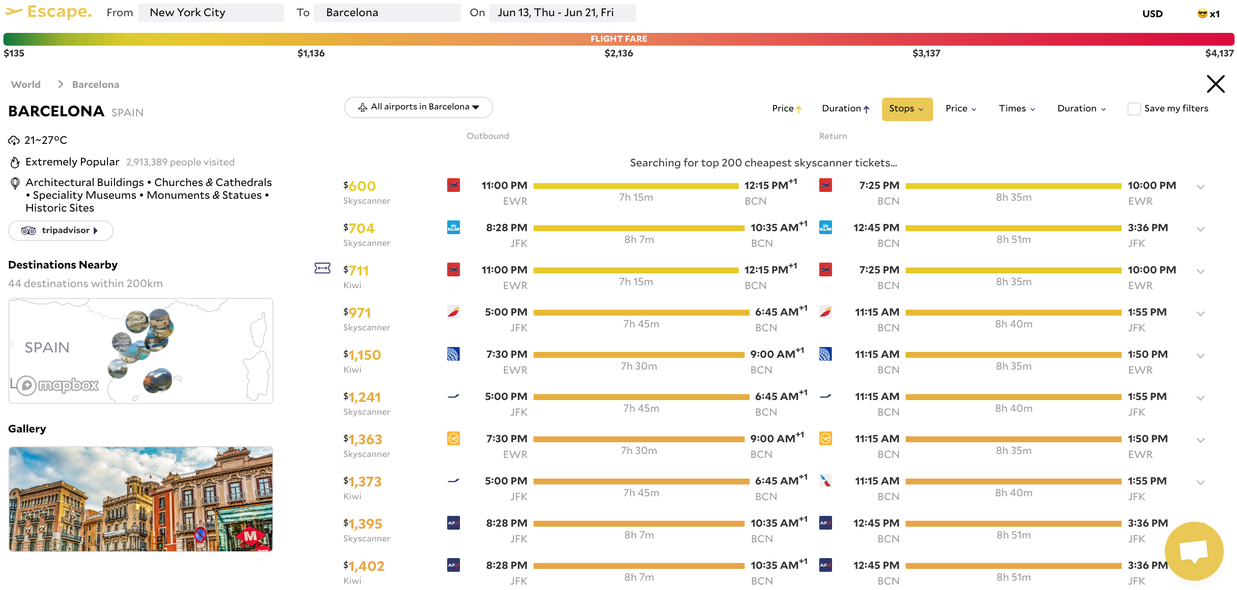Click the Lufthansa icon on $1,363 flight
1237x590 pixels.
pyautogui.click(x=453, y=438)
